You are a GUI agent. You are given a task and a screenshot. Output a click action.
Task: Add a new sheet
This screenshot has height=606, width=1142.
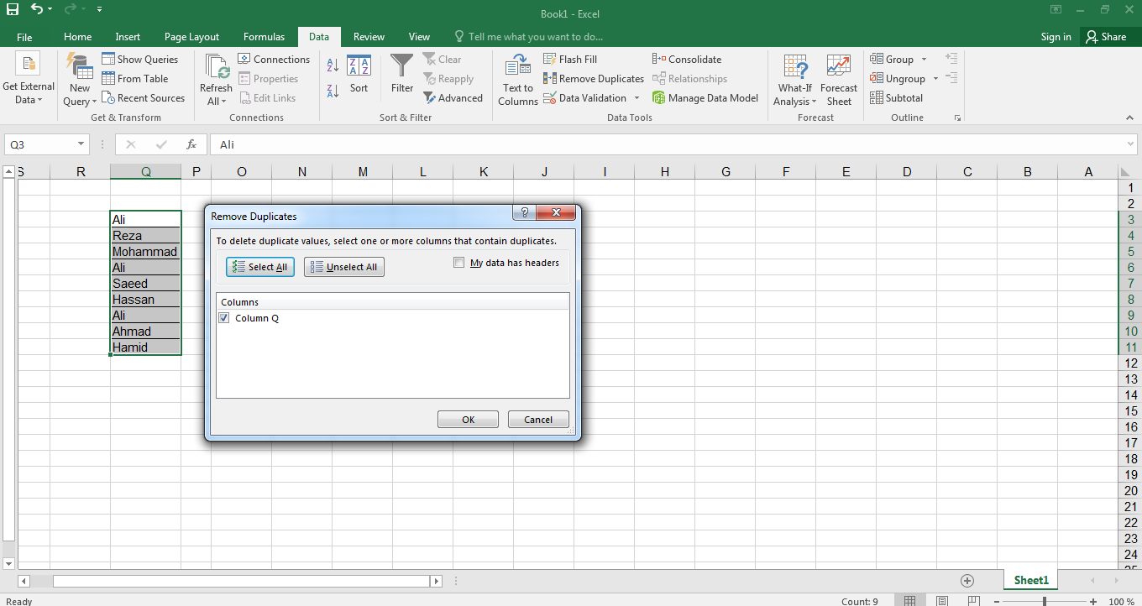[967, 581]
